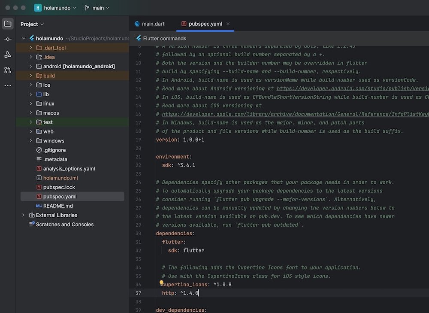
Task: Click the Flutter commands label
Action: [164, 39]
